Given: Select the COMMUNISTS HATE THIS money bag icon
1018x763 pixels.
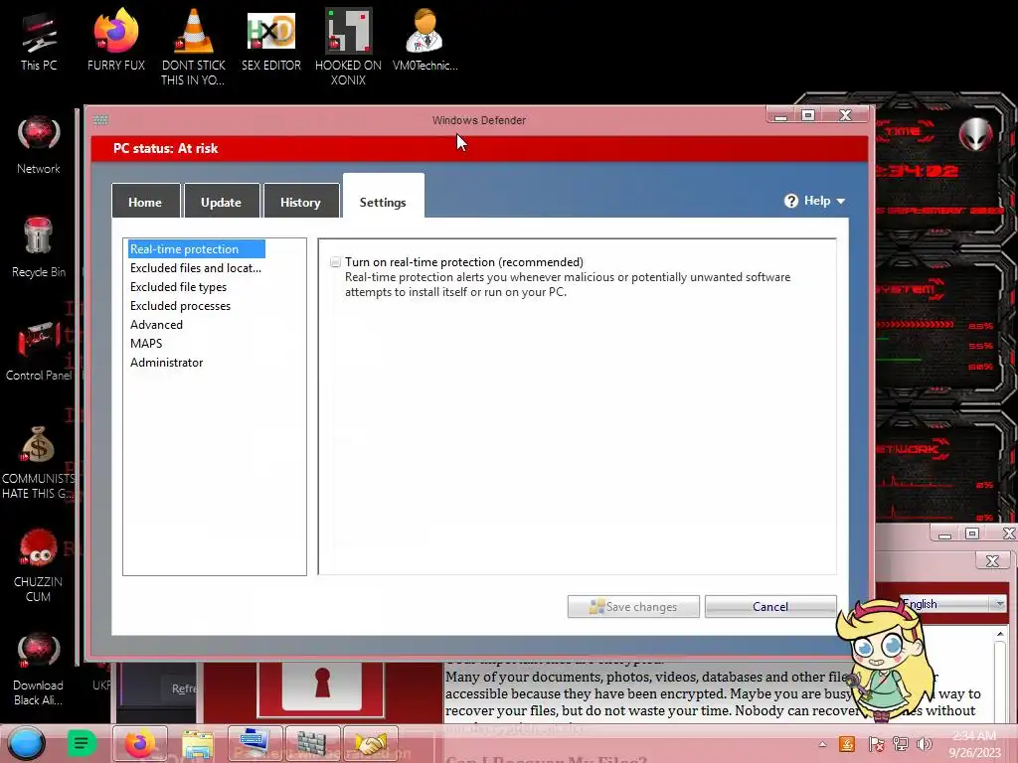Looking at the screenshot, I should click(39, 462).
